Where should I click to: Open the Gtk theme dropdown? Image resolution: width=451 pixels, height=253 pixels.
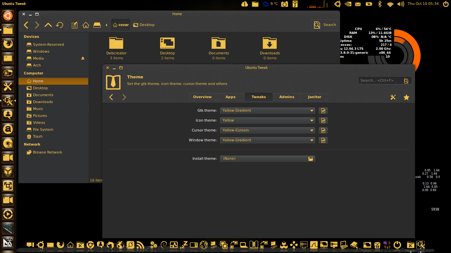click(267, 111)
